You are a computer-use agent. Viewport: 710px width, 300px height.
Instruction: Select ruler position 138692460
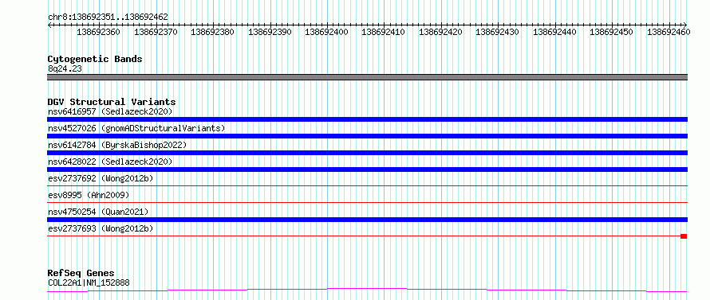tap(669, 32)
